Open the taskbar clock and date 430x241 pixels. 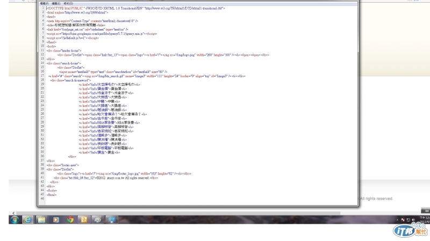[x=425, y=220]
